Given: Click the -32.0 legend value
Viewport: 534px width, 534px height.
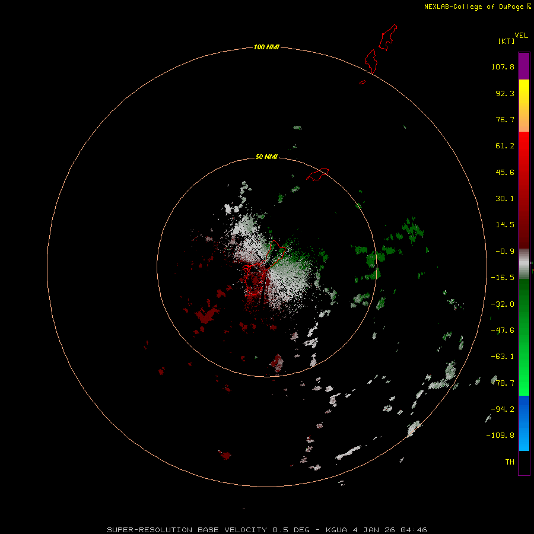Looking at the screenshot, I should click(x=503, y=304).
